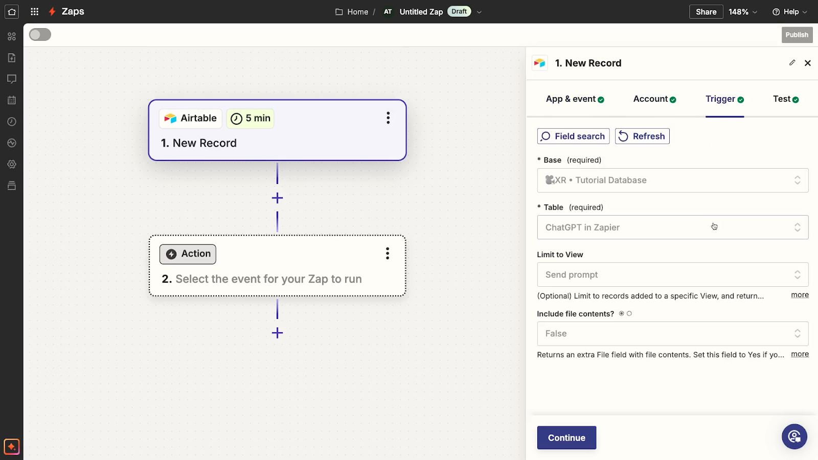The width and height of the screenshot is (818, 460).
Task: Open the Help dropdown menu
Action: pyautogui.click(x=790, y=12)
